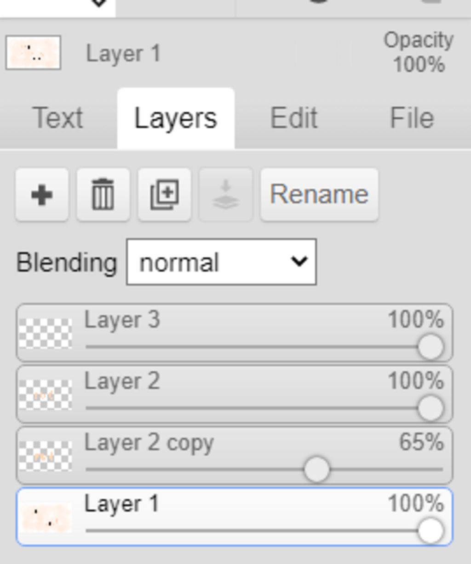Image resolution: width=471 pixels, height=564 pixels.
Task: Click the duplicate layer icon
Action: click(165, 195)
